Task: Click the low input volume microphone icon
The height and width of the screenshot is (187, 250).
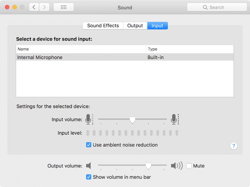Action: [x=89, y=119]
